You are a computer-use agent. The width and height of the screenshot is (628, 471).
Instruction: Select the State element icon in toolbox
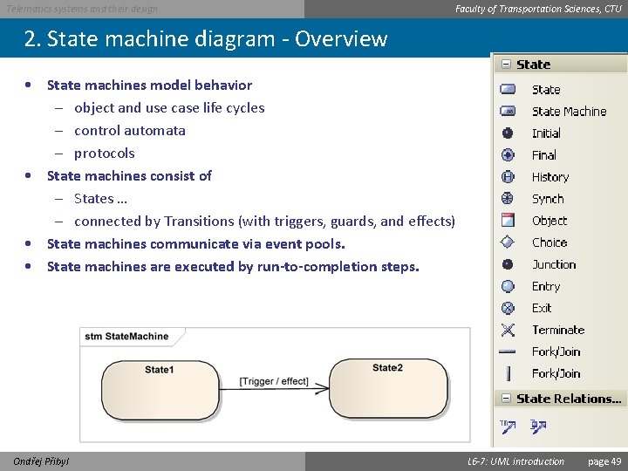coord(508,89)
